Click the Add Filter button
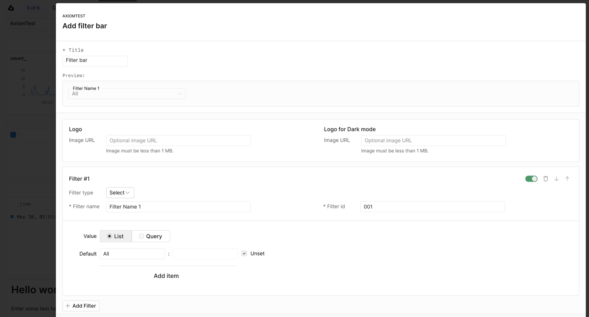 click(x=81, y=306)
